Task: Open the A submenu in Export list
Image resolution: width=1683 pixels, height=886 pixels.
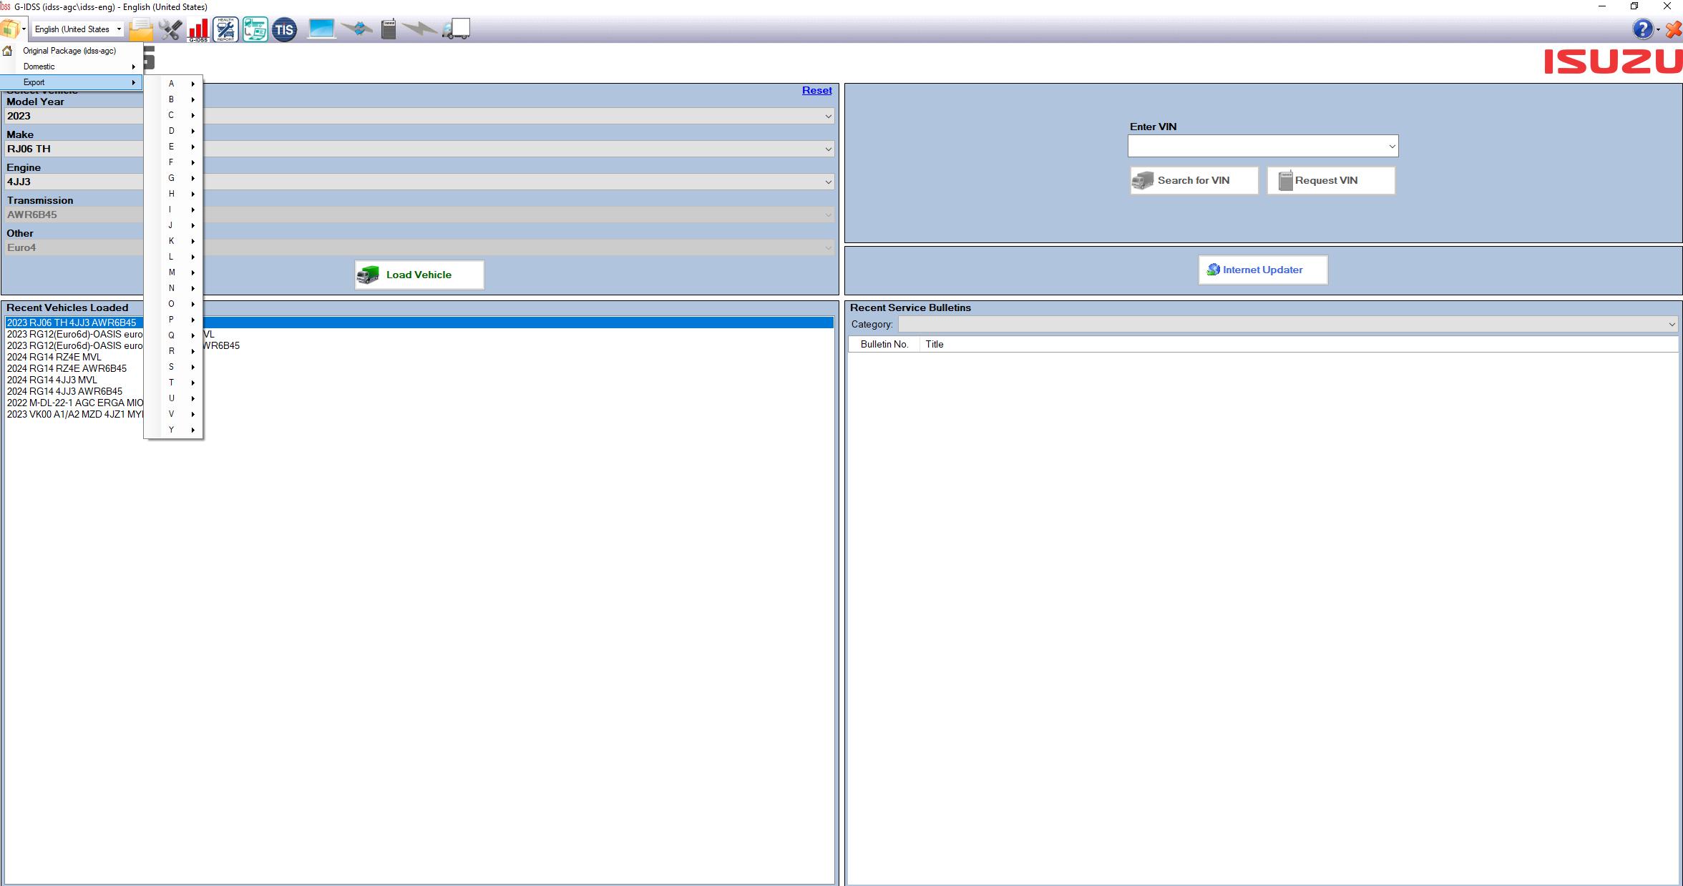Action: click(x=174, y=84)
